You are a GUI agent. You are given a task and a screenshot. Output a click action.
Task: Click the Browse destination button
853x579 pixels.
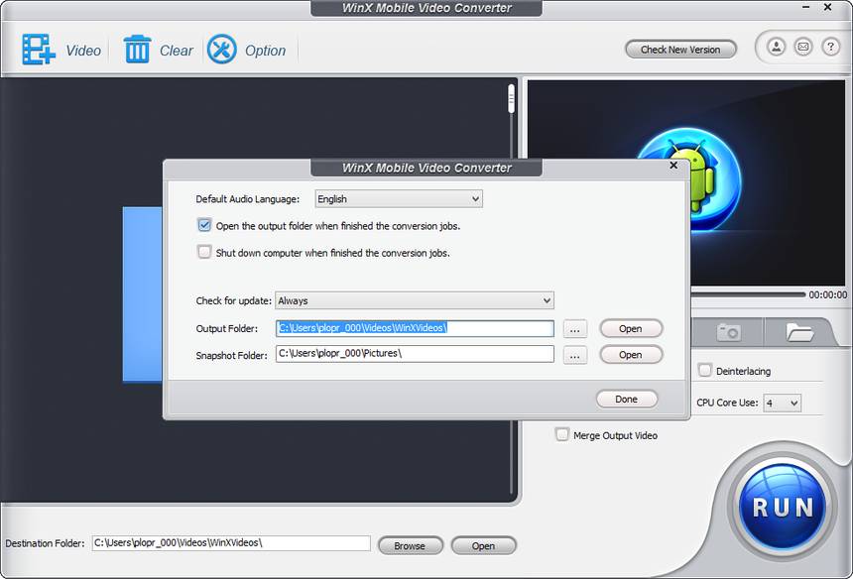[411, 546]
